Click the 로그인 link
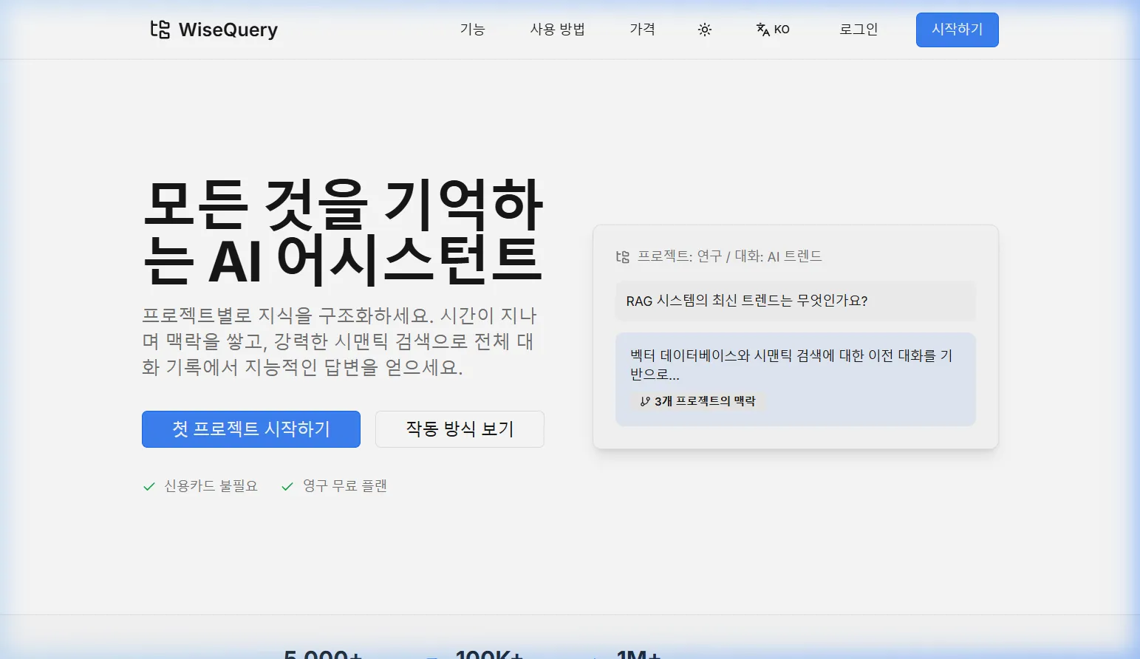 click(x=859, y=30)
